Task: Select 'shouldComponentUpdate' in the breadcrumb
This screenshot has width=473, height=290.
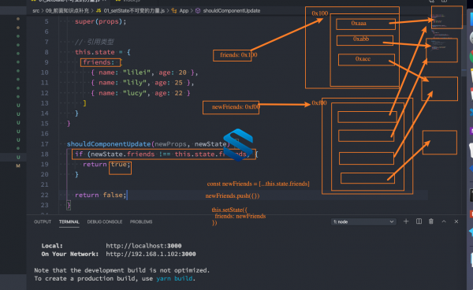Action: click(232, 10)
